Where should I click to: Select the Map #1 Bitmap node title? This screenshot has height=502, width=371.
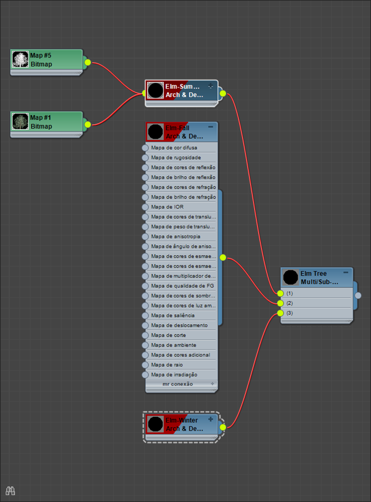tap(41, 122)
